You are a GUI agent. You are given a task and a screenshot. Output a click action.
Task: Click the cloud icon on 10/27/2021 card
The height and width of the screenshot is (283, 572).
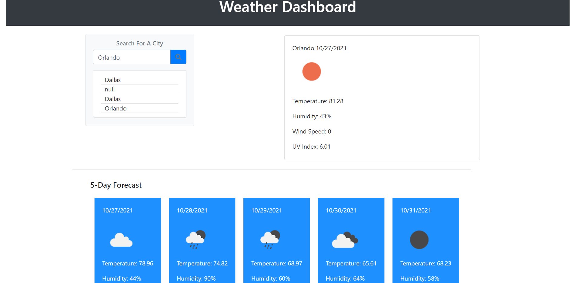121,240
